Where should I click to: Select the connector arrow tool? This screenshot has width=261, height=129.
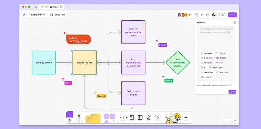113,121
